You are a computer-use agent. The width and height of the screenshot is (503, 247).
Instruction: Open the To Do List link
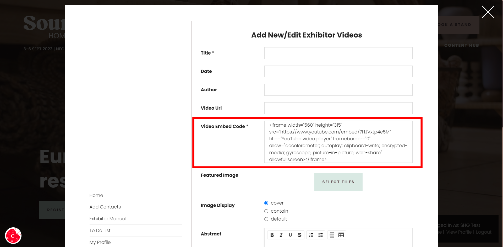(100, 230)
